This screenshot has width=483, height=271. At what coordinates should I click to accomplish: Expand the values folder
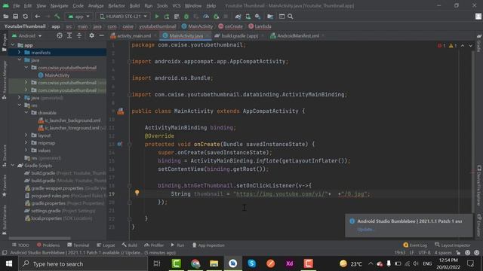tap(26, 151)
